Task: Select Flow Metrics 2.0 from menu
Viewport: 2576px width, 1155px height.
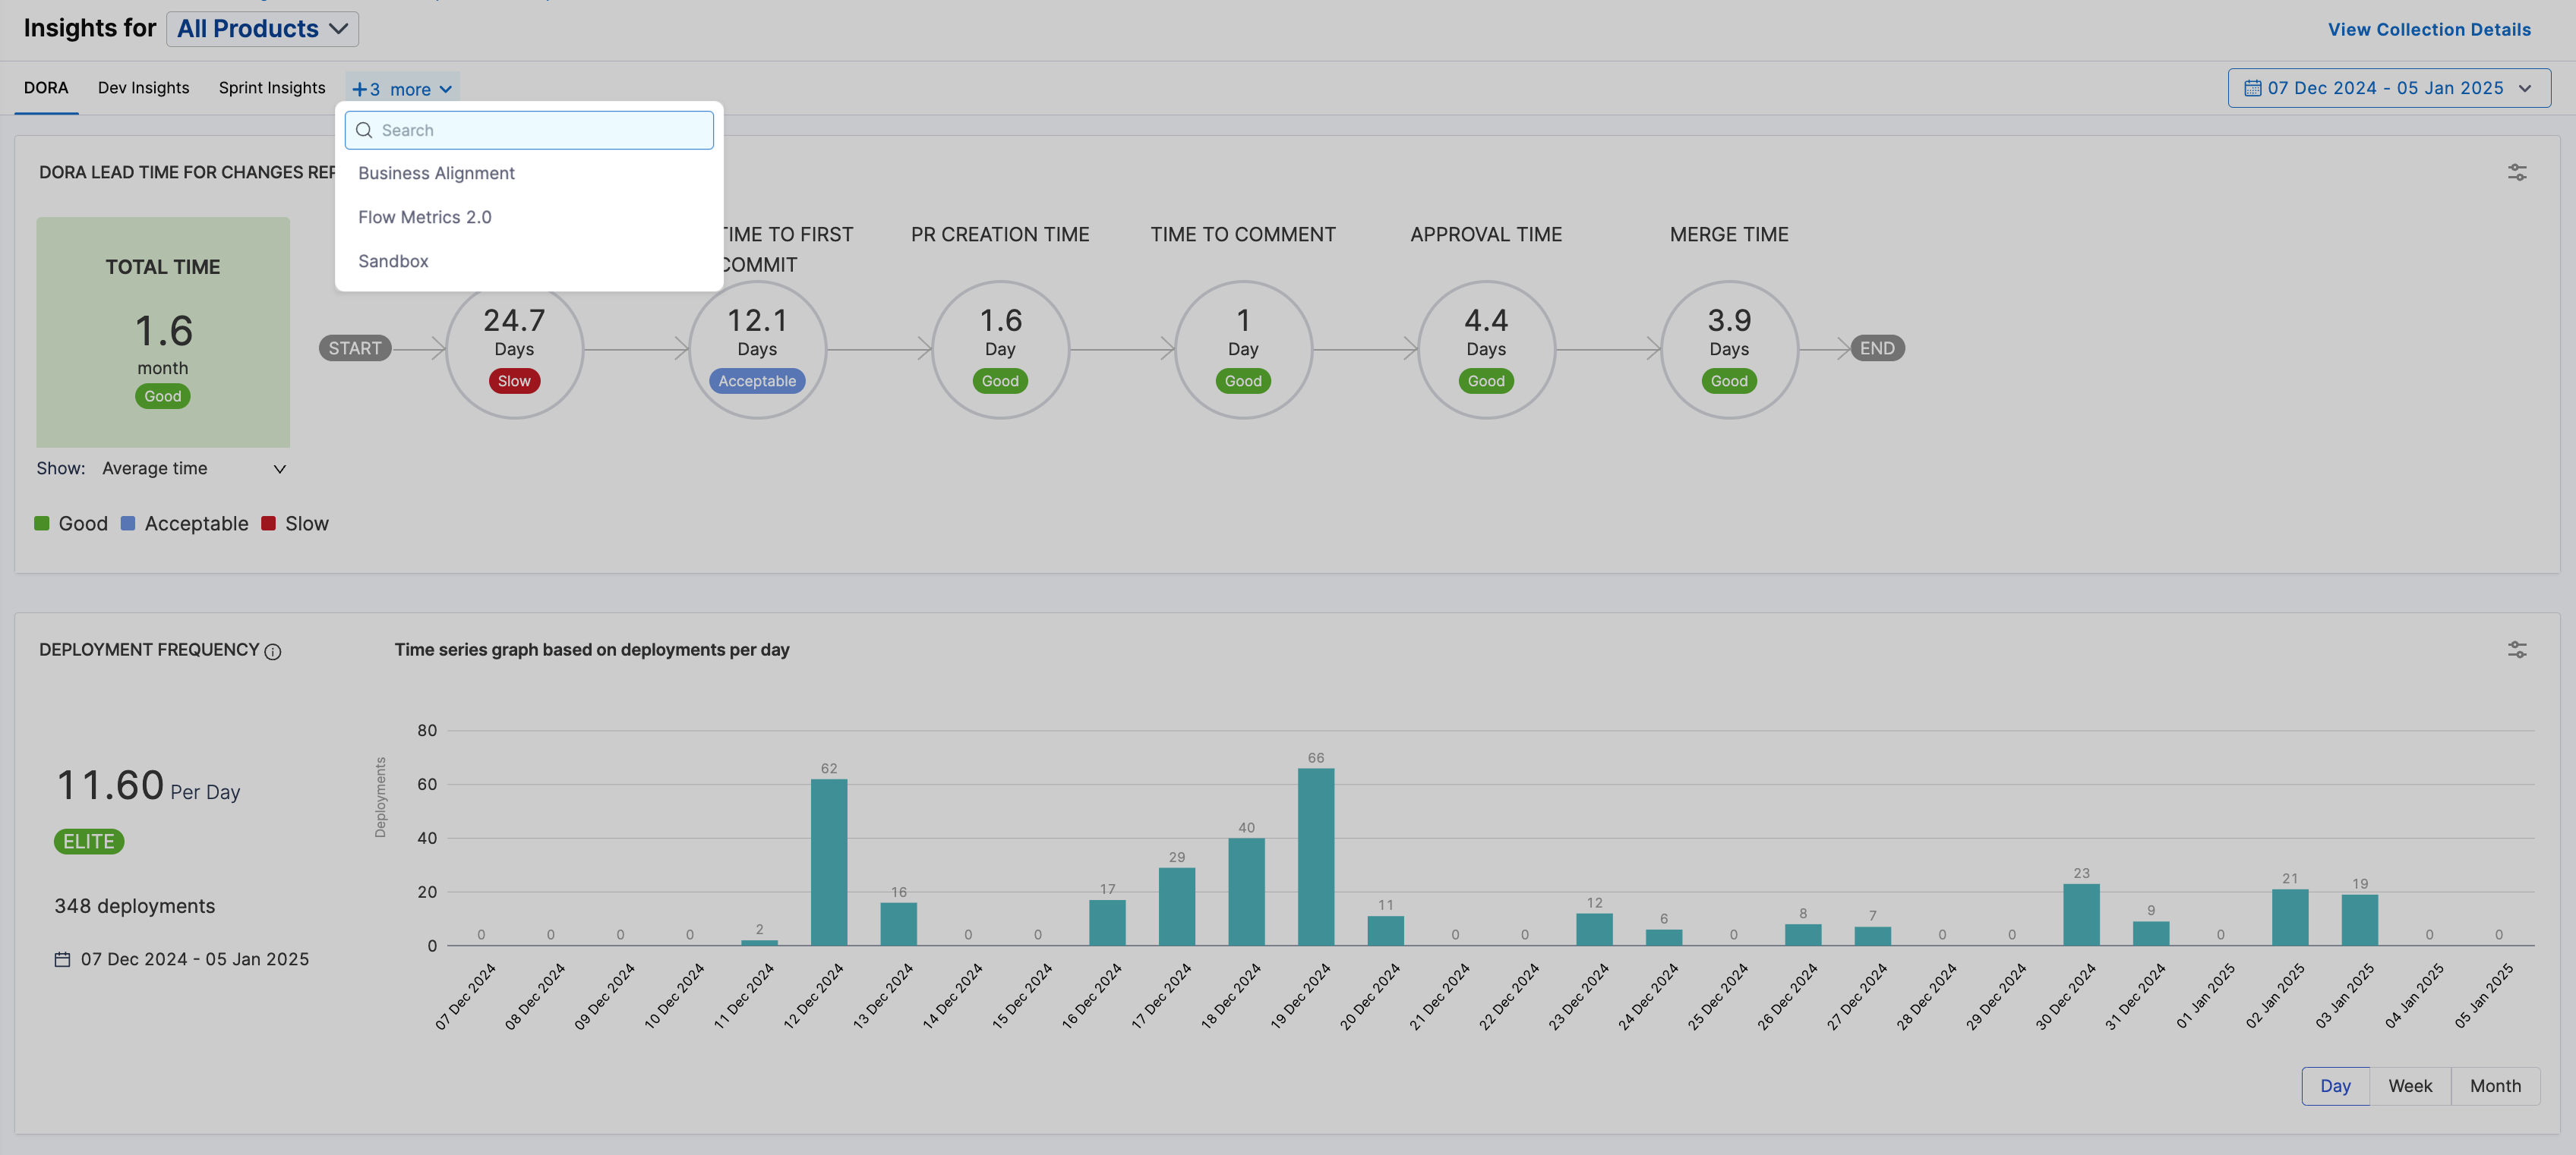Action: tap(425, 217)
